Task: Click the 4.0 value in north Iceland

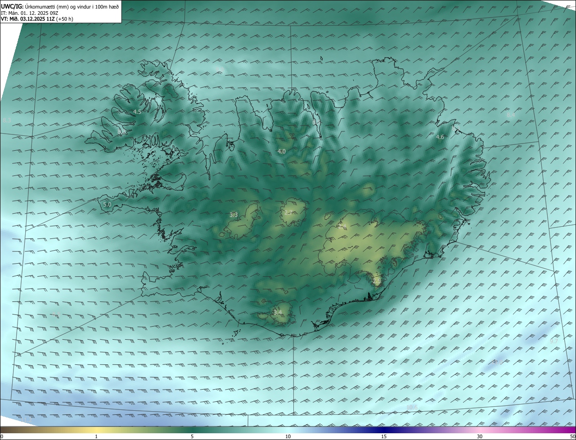Action: 282,151
